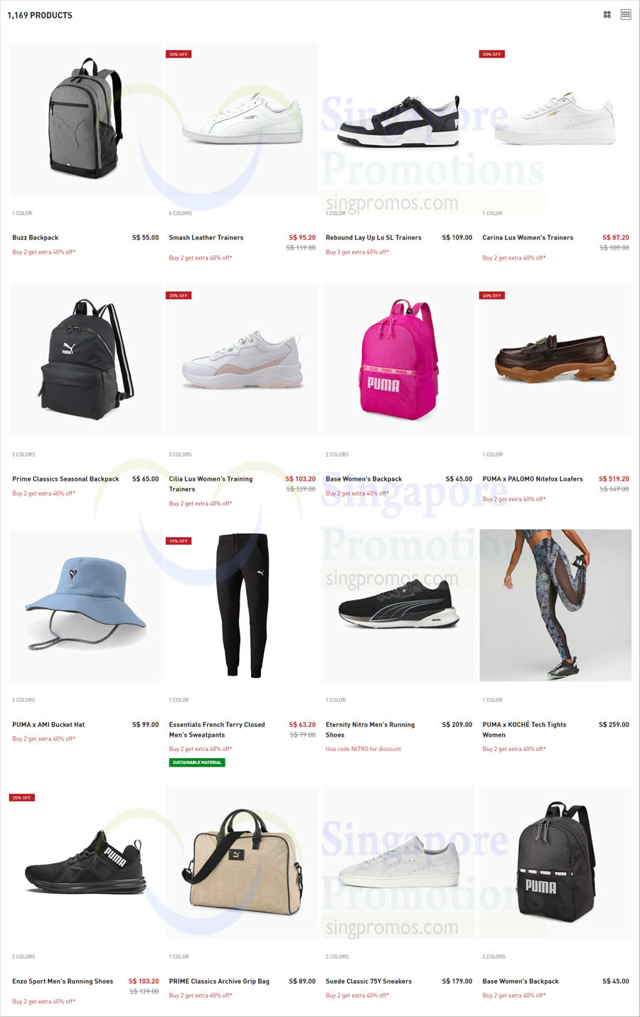Open Essentials French Terry Closed Sweatpants link
The image size is (640, 1017).
[217, 730]
